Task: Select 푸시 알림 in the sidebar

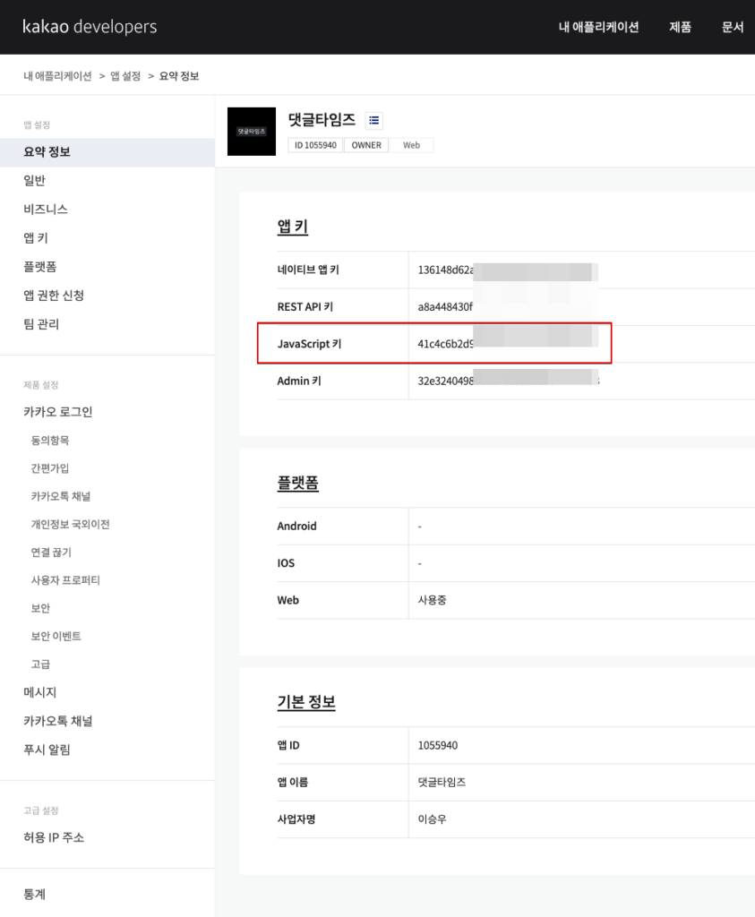Action: 47,750
